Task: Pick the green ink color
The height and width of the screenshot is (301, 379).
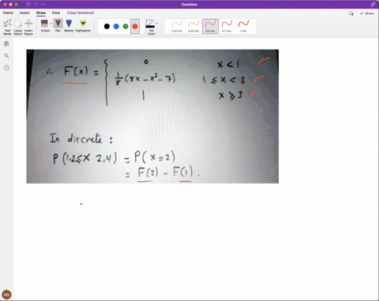Action: click(126, 26)
